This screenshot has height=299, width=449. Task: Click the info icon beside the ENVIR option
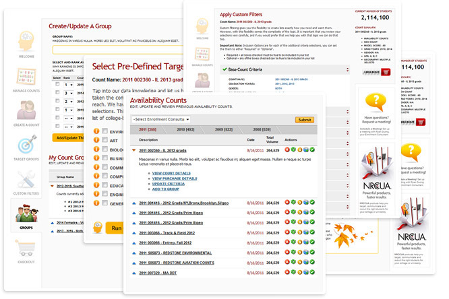coord(96,131)
